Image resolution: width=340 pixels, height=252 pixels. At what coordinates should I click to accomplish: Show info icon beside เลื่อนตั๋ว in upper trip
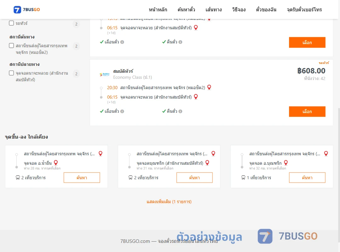(x=122, y=42)
